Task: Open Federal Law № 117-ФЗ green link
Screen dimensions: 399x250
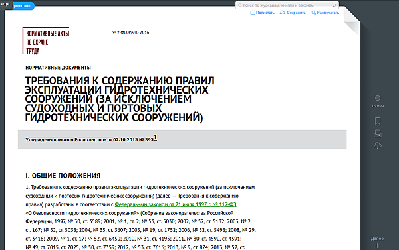Action: (x=176, y=204)
